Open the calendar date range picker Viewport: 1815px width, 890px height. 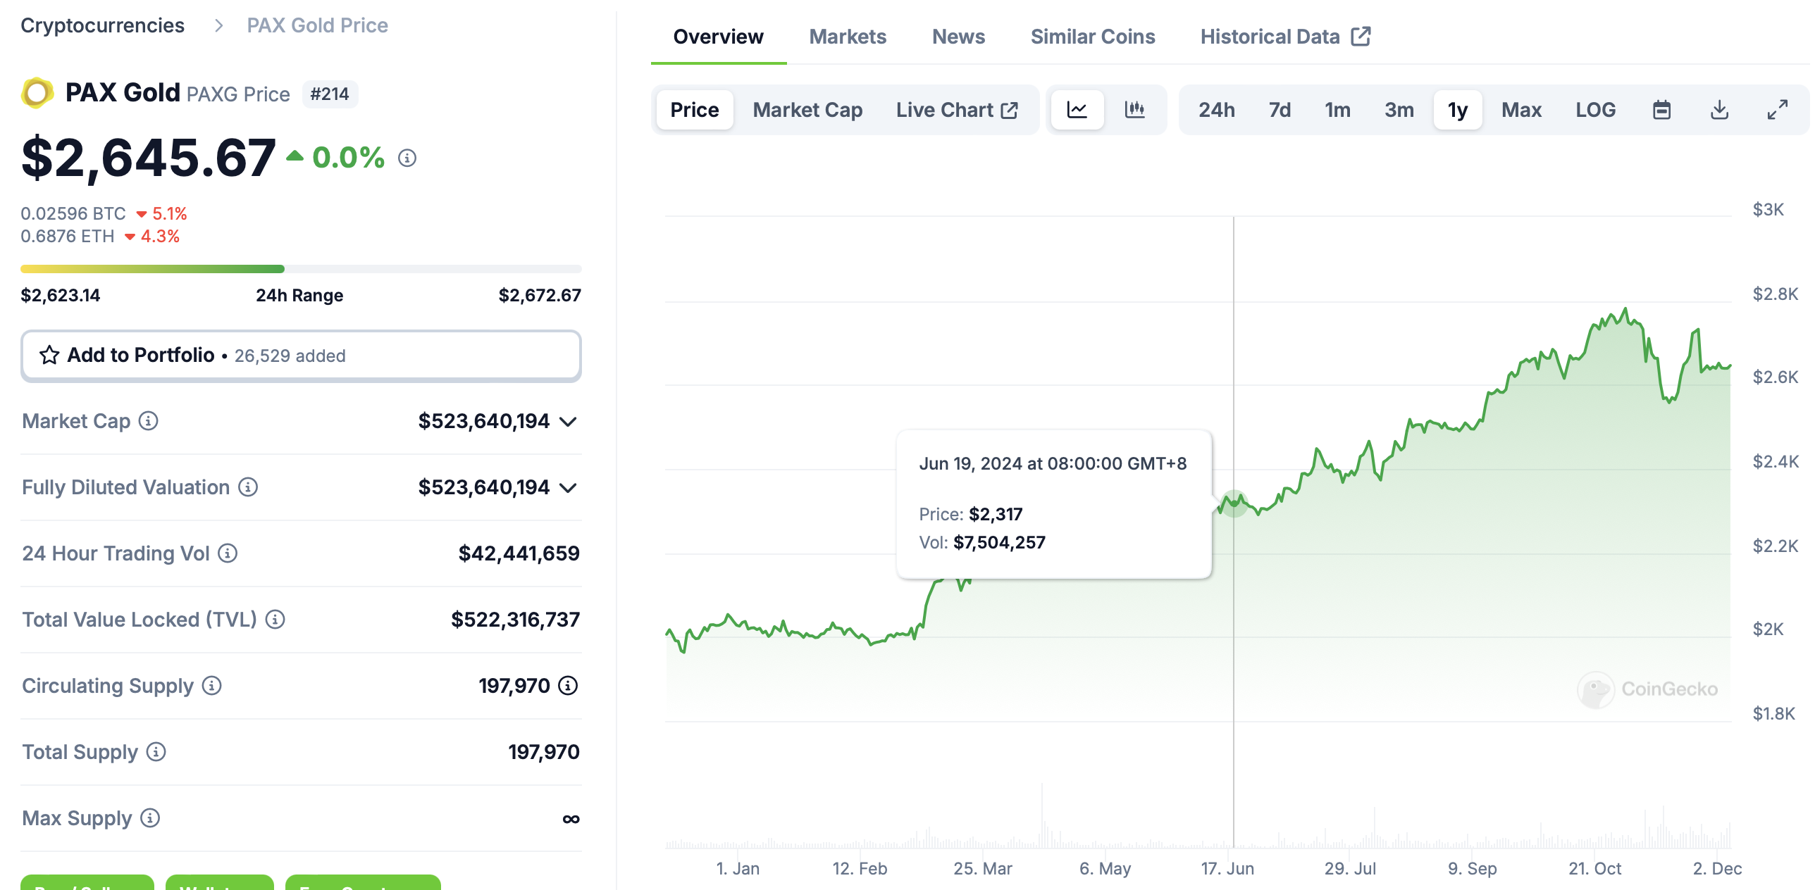1661,110
